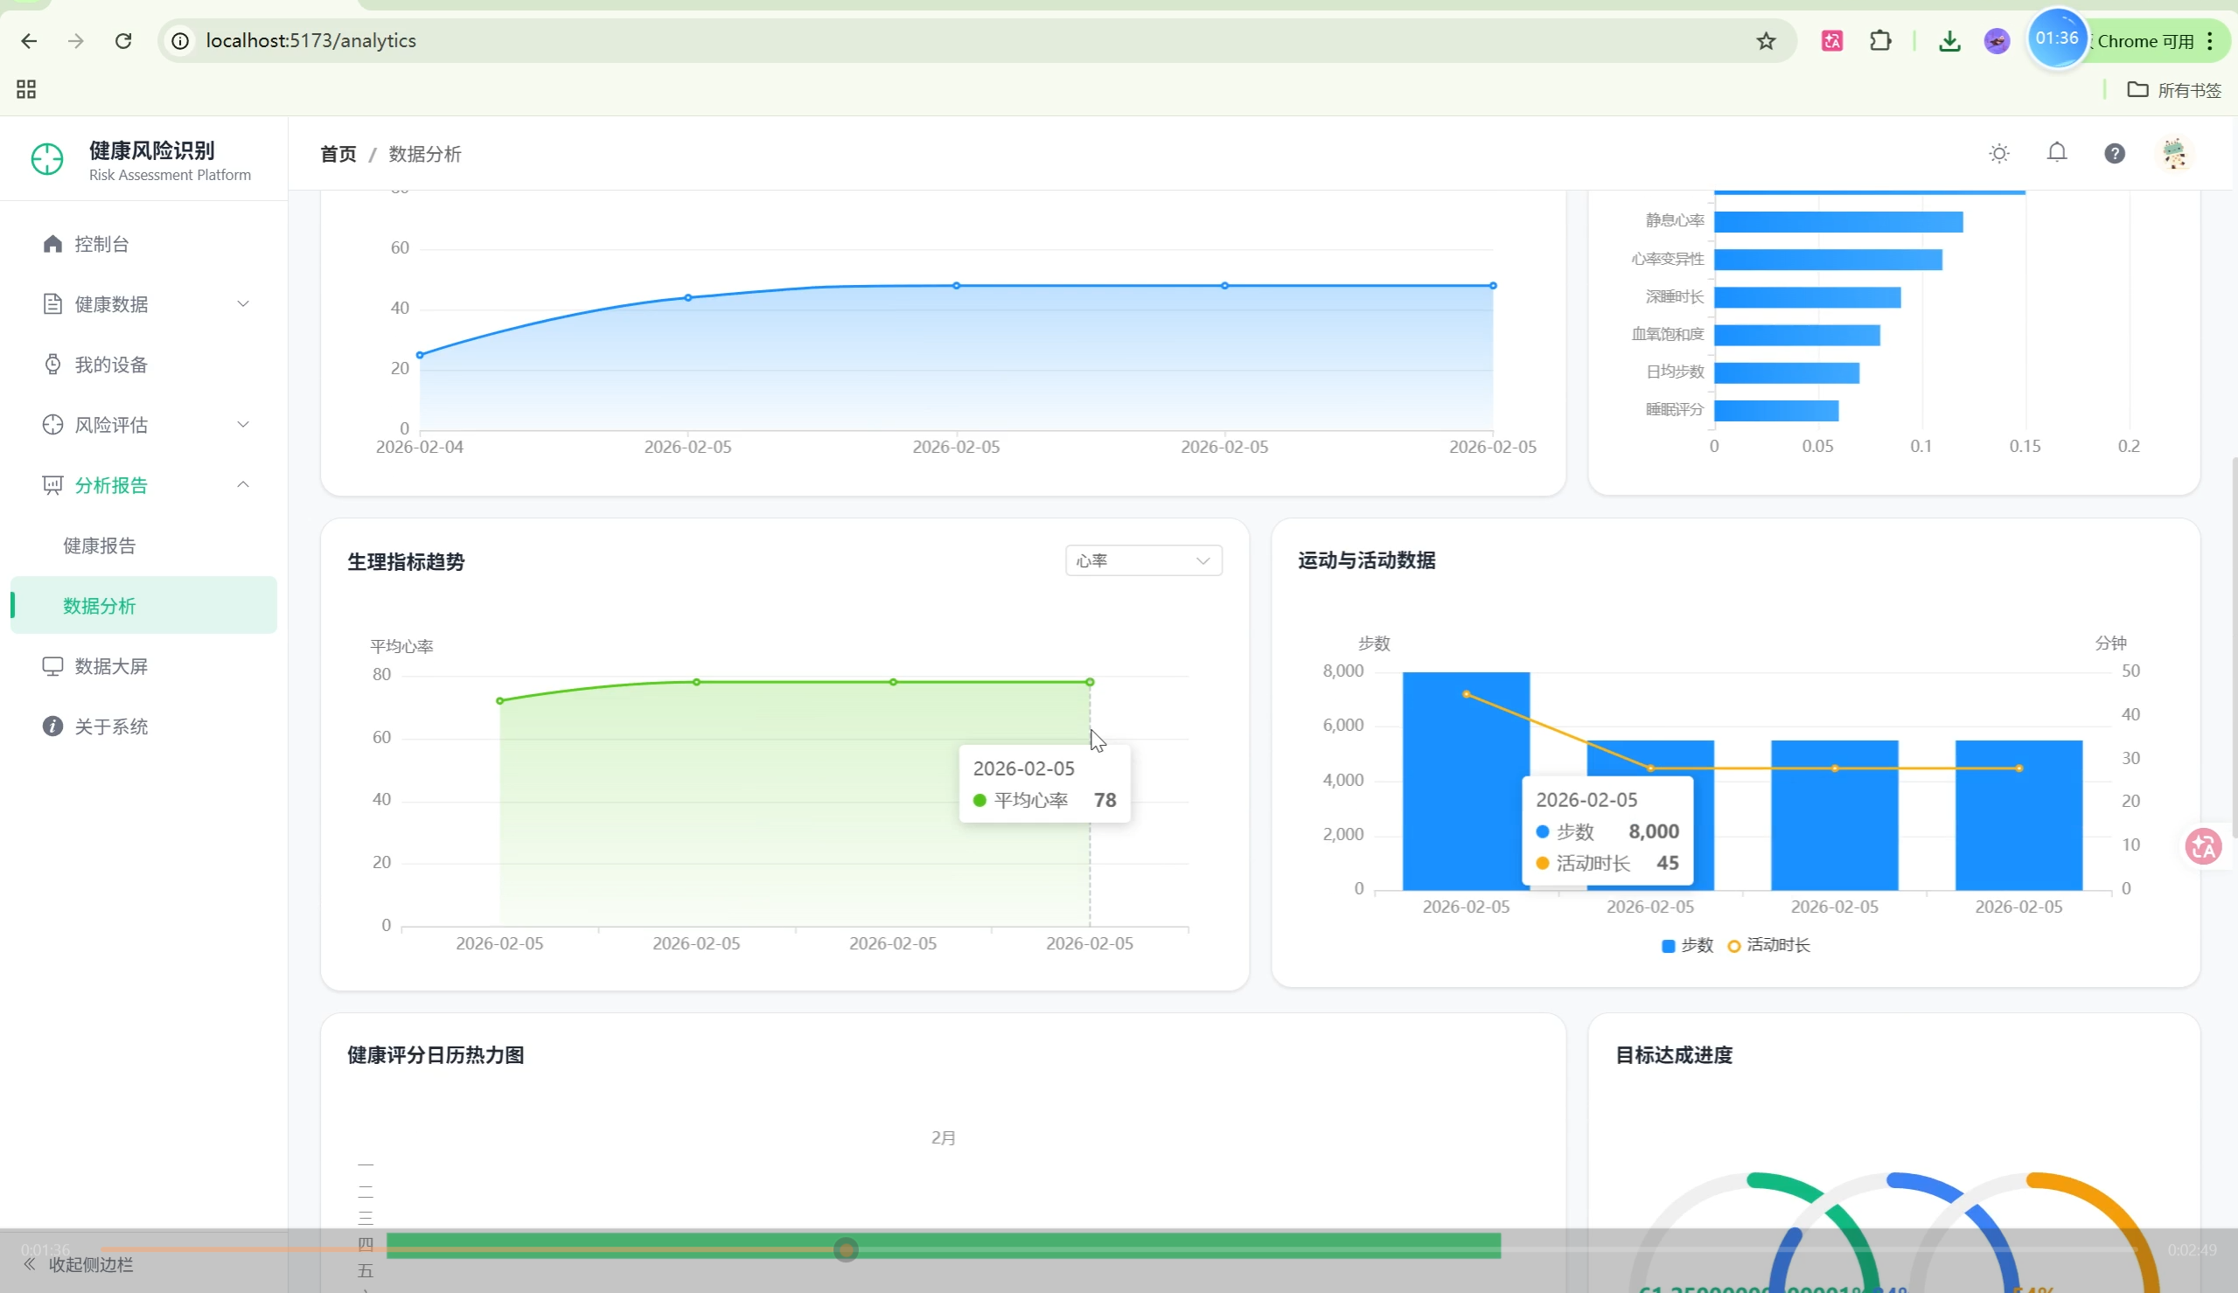Click the browser reload button
Viewport: 2238px width, 1293px height.
(x=123, y=41)
